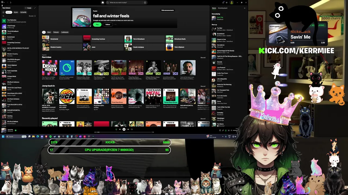The image size is (348, 195).
Task: Switch to the Queue tab
Action: tap(214, 8)
